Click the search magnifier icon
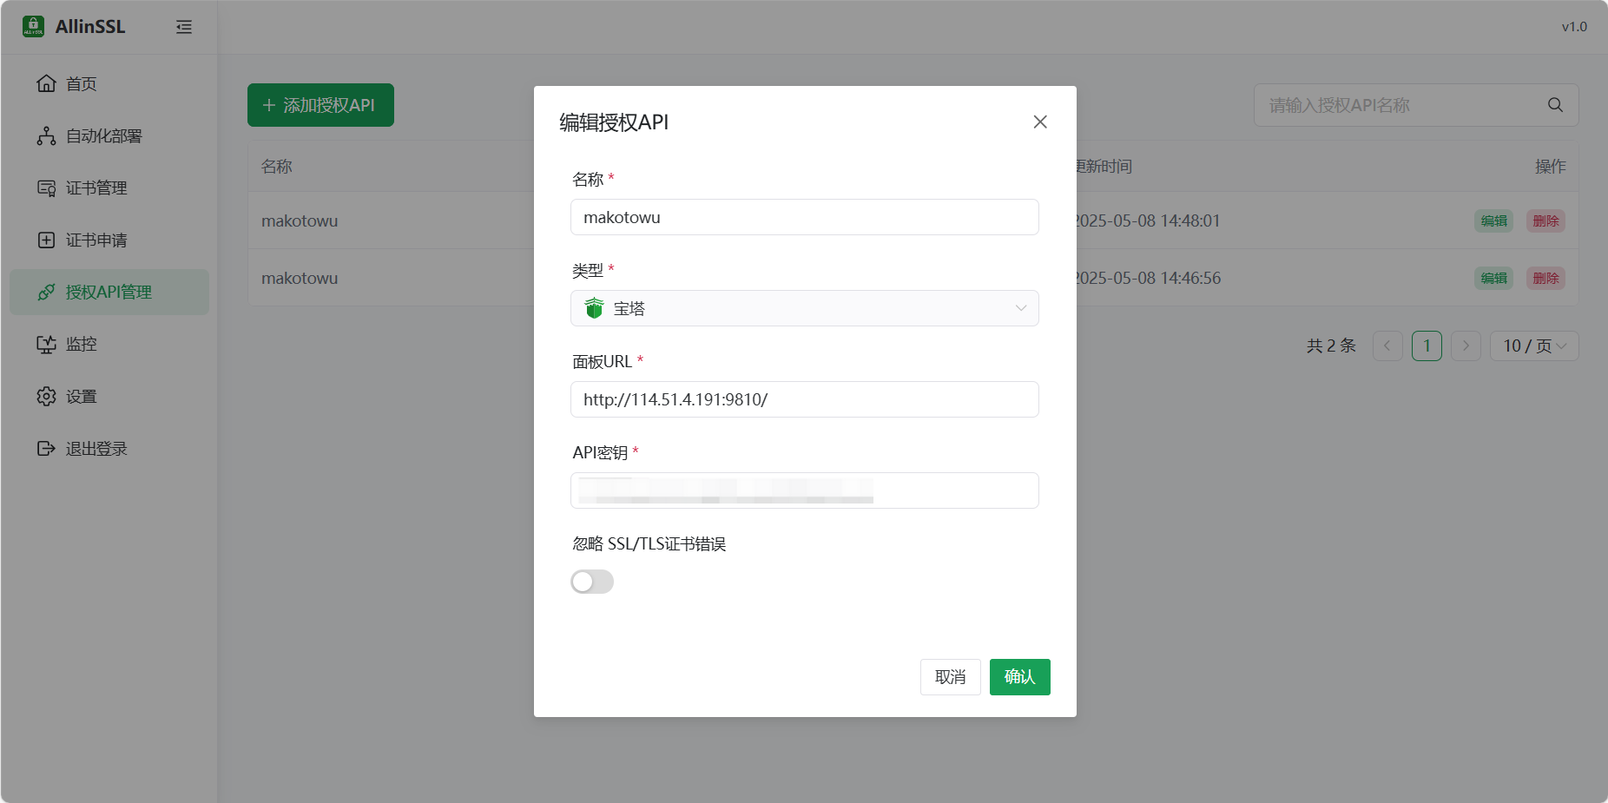1608x803 pixels. [x=1554, y=104]
